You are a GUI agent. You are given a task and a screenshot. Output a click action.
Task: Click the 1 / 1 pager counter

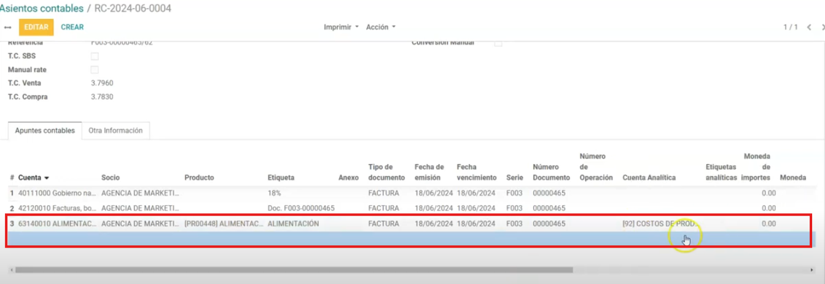790,28
